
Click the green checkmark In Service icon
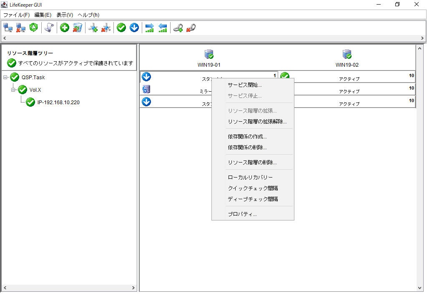click(x=121, y=28)
